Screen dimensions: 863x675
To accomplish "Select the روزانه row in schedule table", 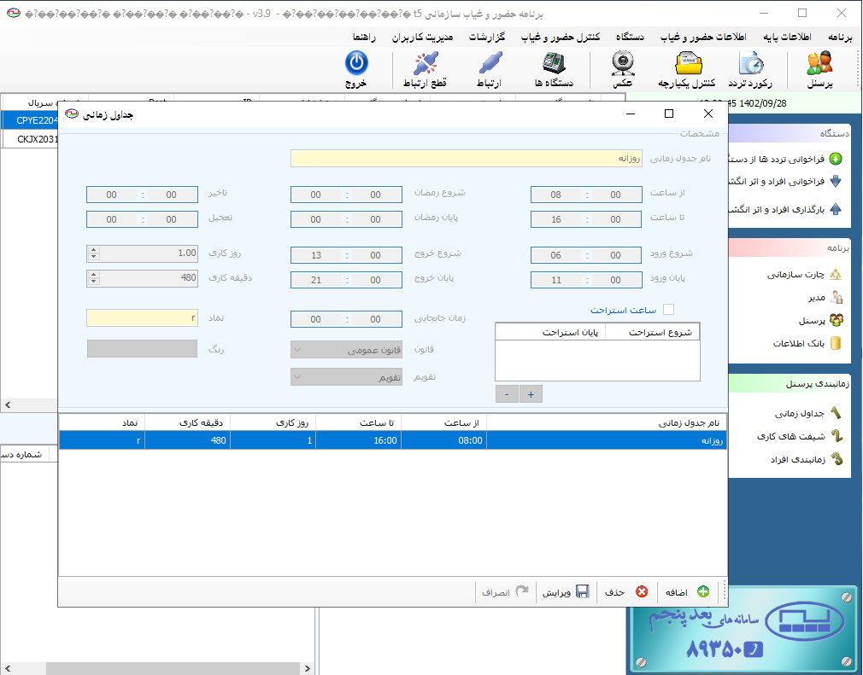I will click(x=393, y=440).
